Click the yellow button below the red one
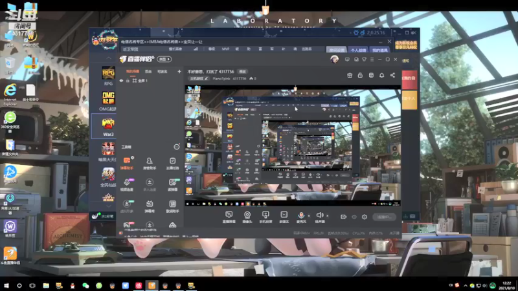The image size is (518, 291). [x=409, y=99]
